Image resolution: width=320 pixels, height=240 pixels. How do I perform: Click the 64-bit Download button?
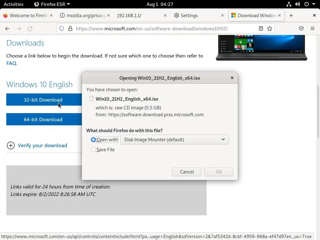(x=44, y=119)
